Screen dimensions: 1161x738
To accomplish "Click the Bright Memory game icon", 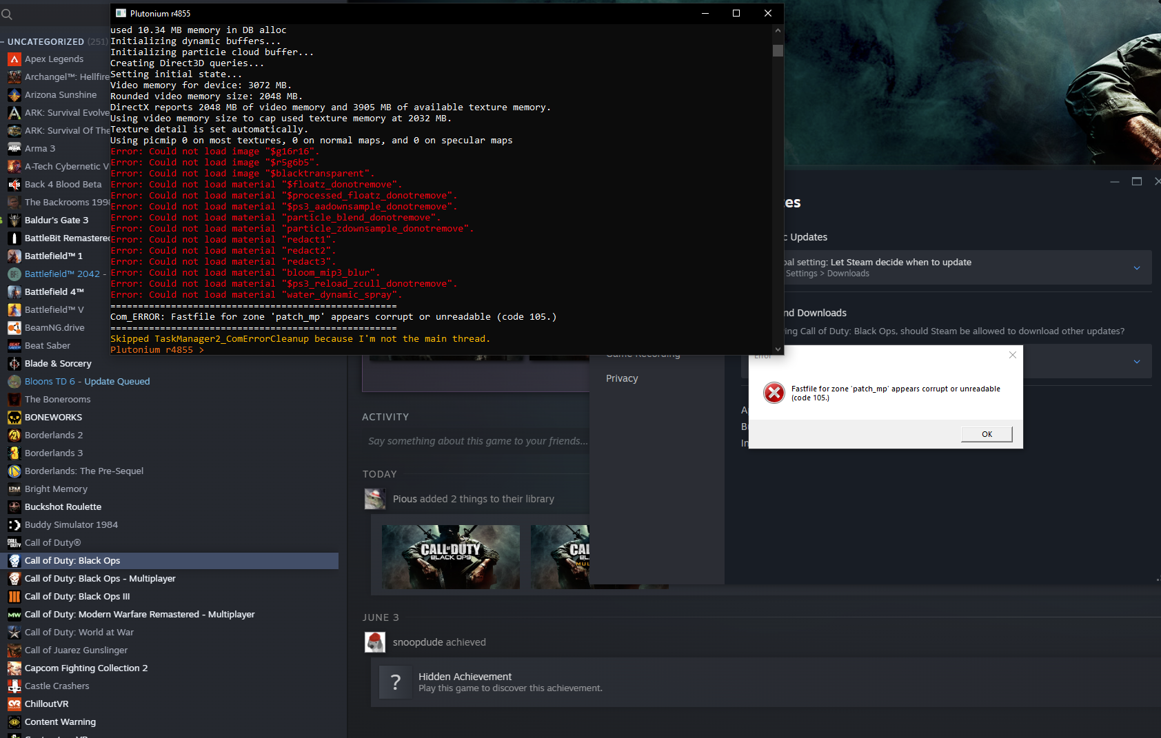I will 14,489.
